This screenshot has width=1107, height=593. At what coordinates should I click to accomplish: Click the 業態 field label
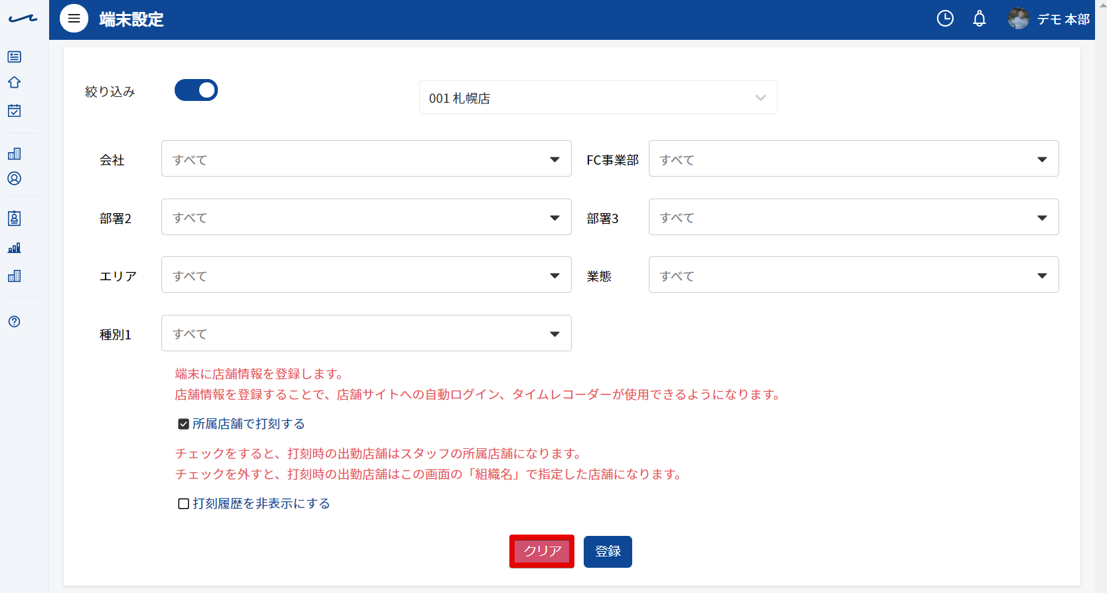click(599, 276)
